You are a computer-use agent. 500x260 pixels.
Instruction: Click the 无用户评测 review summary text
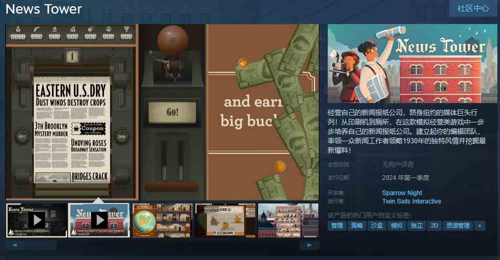[397, 164]
